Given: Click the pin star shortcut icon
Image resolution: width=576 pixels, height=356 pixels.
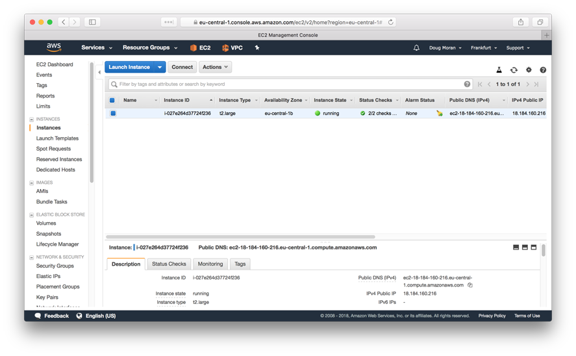Looking at the screenshot, I should click(257, 47).
